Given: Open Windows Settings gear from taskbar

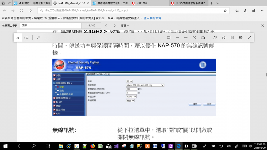Looking at the screenshot, I should [x=186, y=146].
